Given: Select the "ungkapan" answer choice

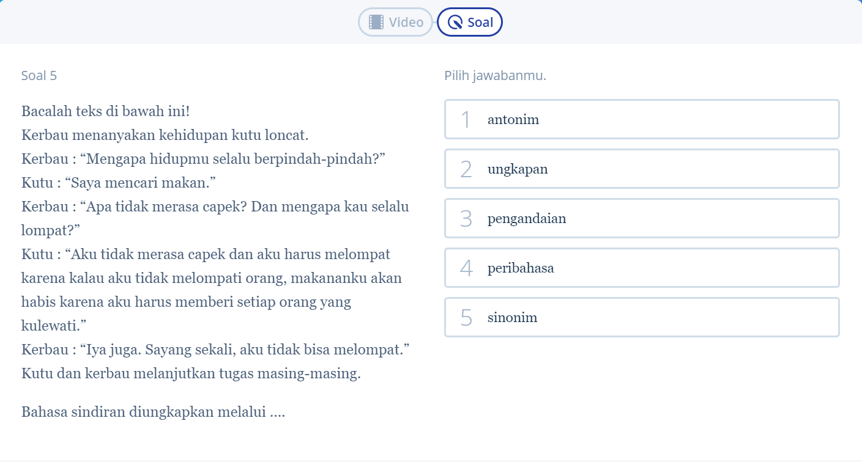Looking at the screenshot, I should click(x=642, y=169).
